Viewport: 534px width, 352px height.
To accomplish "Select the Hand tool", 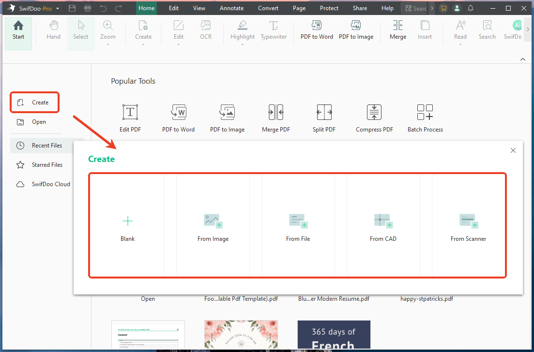I will click(53, 31).
